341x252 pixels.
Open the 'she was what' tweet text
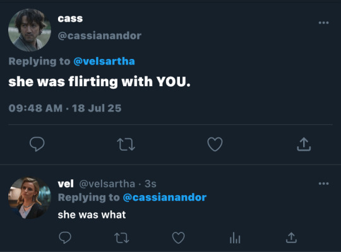coord(92,215)
